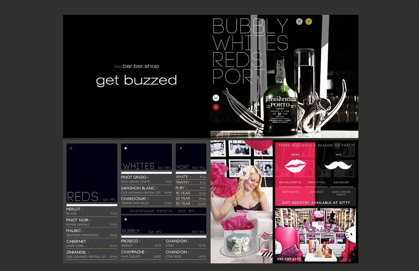Image resolution: width=419 pixels, height=271 pixels.
Task: Click the white mustache icon under HIS
Action: [338, 165]
